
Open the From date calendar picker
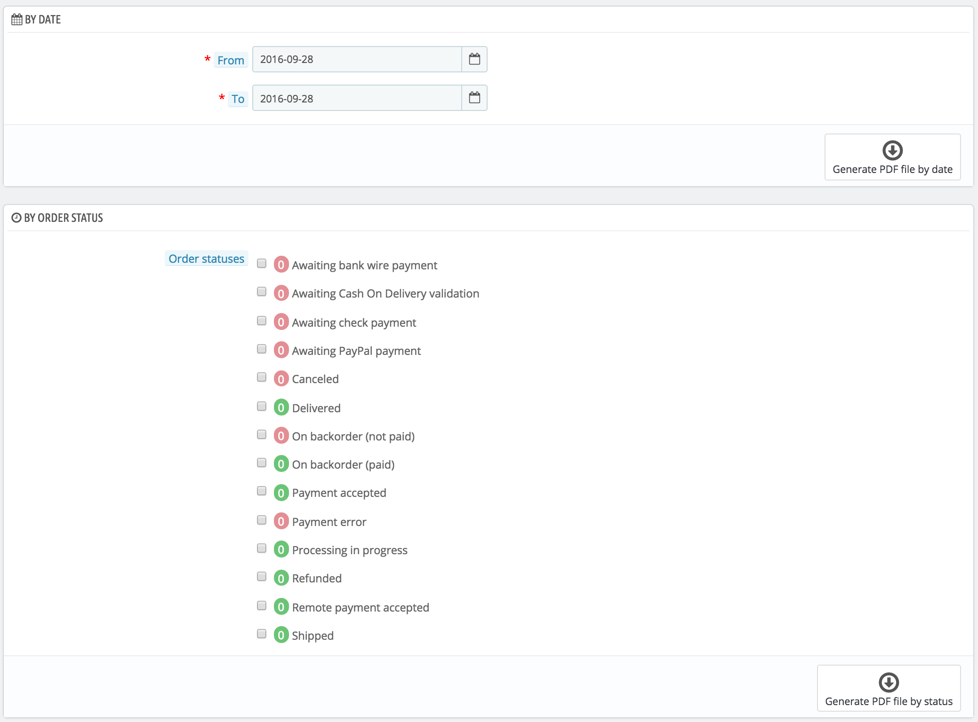(474, 59)
